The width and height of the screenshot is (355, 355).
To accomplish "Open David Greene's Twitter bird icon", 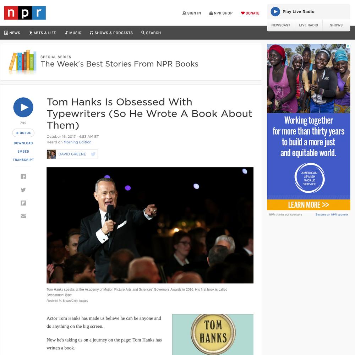I will point(93,154).
